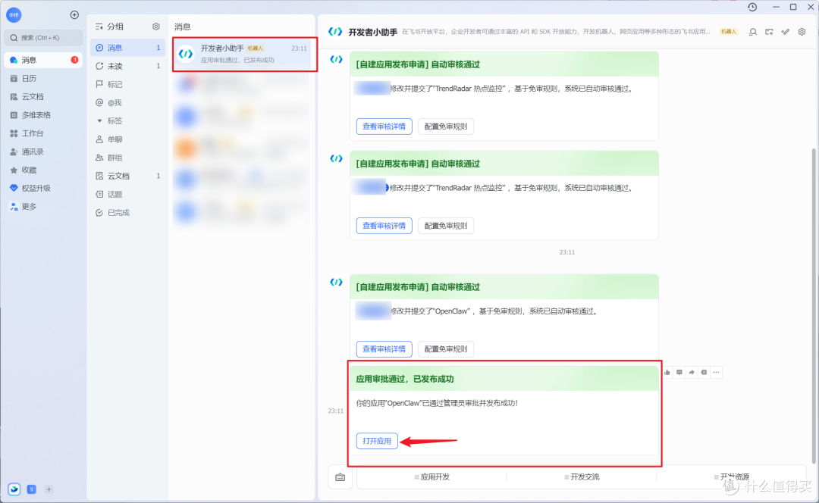819x503 pixels.
Task: Click 查看审核详情 in the first TrendRadar card
Action: point(384,127)
